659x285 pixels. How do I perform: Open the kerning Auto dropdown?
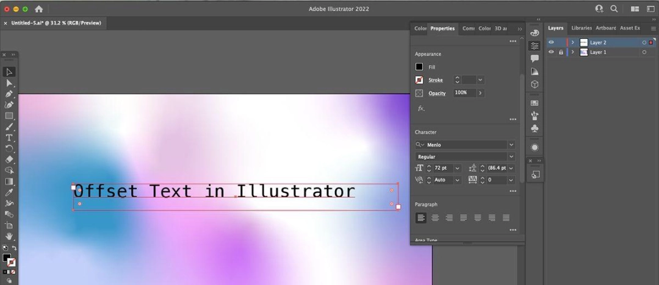(x=457, y=180)
